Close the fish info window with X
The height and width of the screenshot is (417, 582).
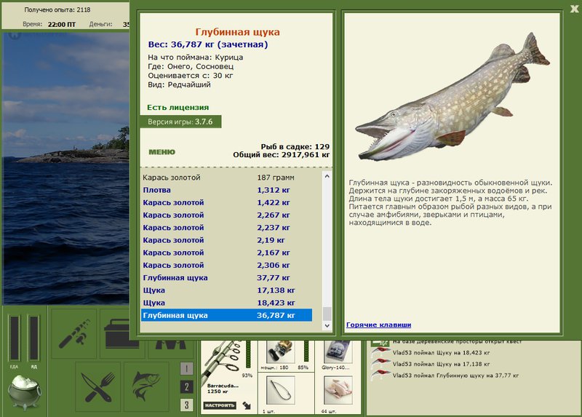(575, 9)
